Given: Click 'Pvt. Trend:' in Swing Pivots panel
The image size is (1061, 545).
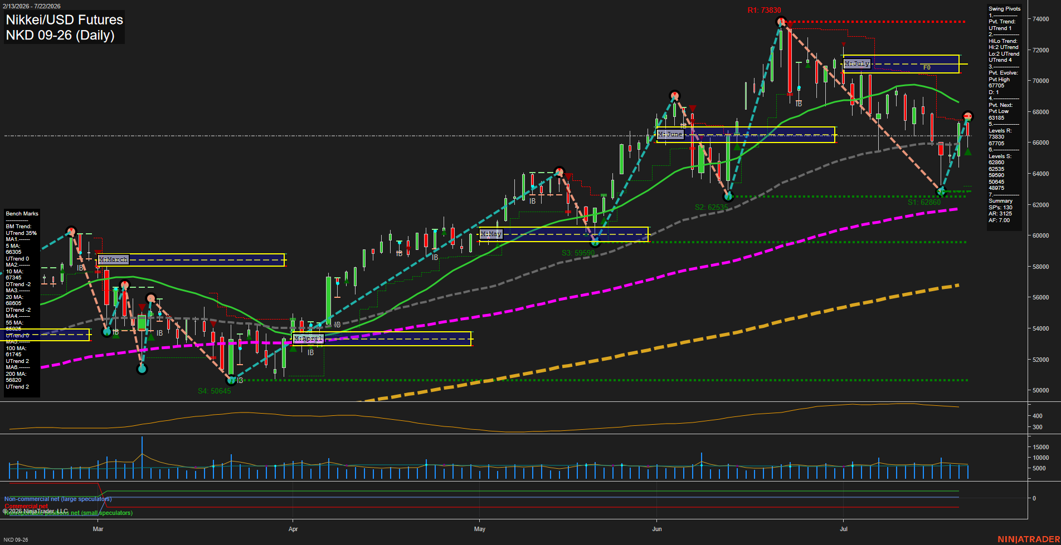Looking at the screenshot, I should (1002, 22).
